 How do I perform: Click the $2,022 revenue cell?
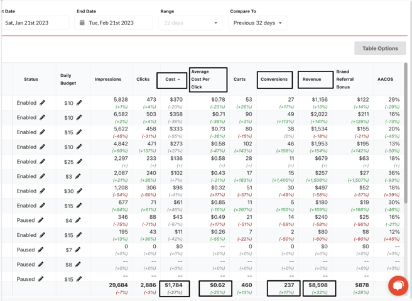tap(319, 114)
